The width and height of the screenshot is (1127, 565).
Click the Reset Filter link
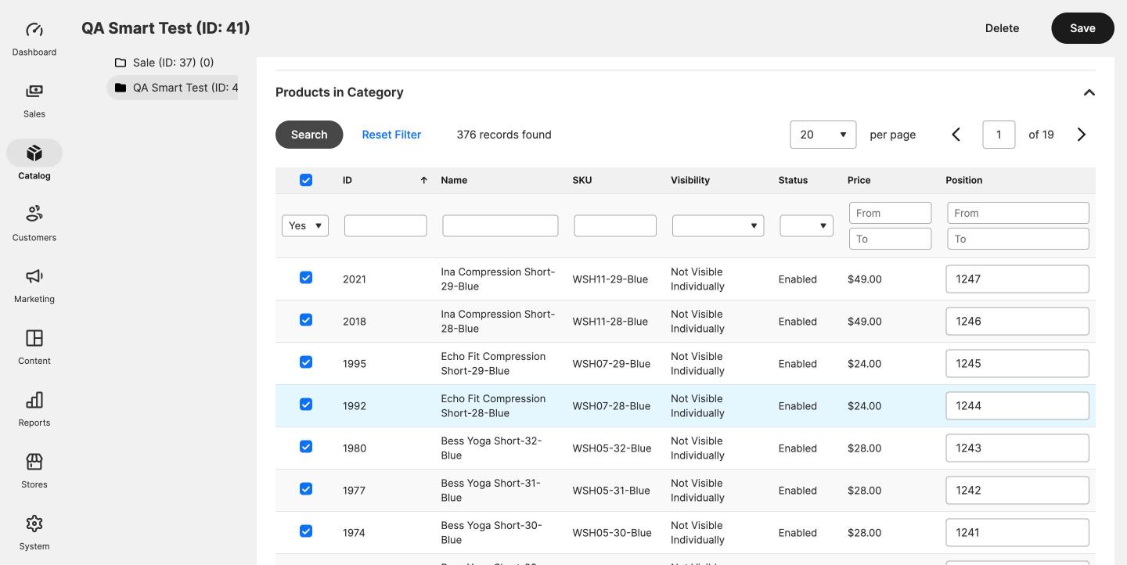click(x=391, y=135)
